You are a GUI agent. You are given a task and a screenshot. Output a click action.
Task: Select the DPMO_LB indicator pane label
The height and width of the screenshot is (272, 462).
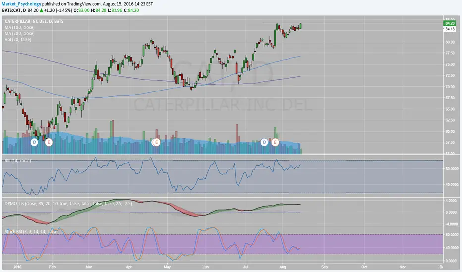(68, 203)
